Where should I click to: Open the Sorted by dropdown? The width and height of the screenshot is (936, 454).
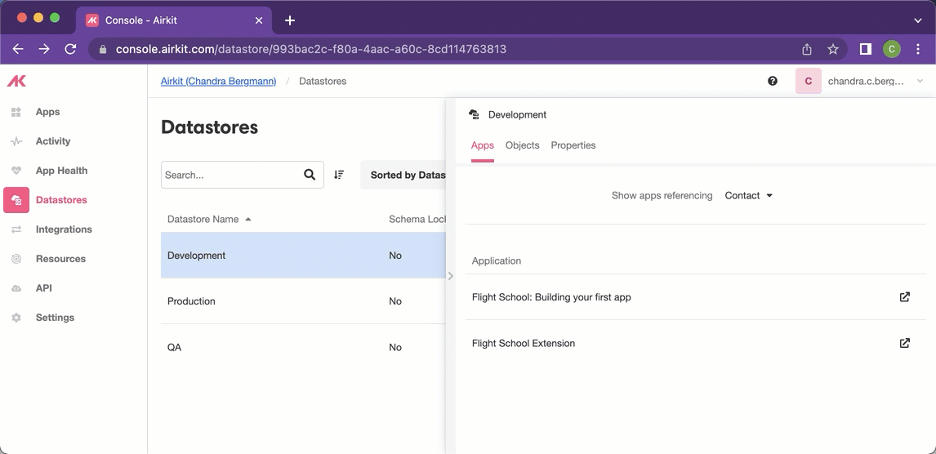[403, 175]
